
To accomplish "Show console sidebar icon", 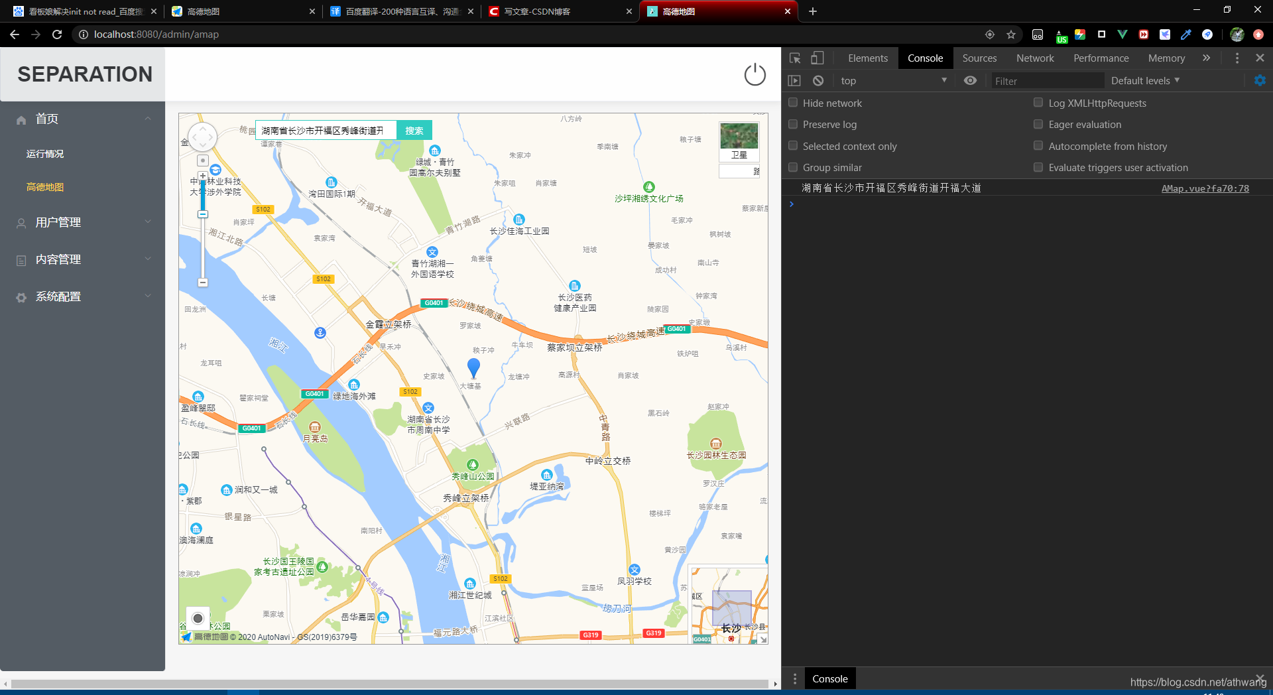I will [794, 81].
